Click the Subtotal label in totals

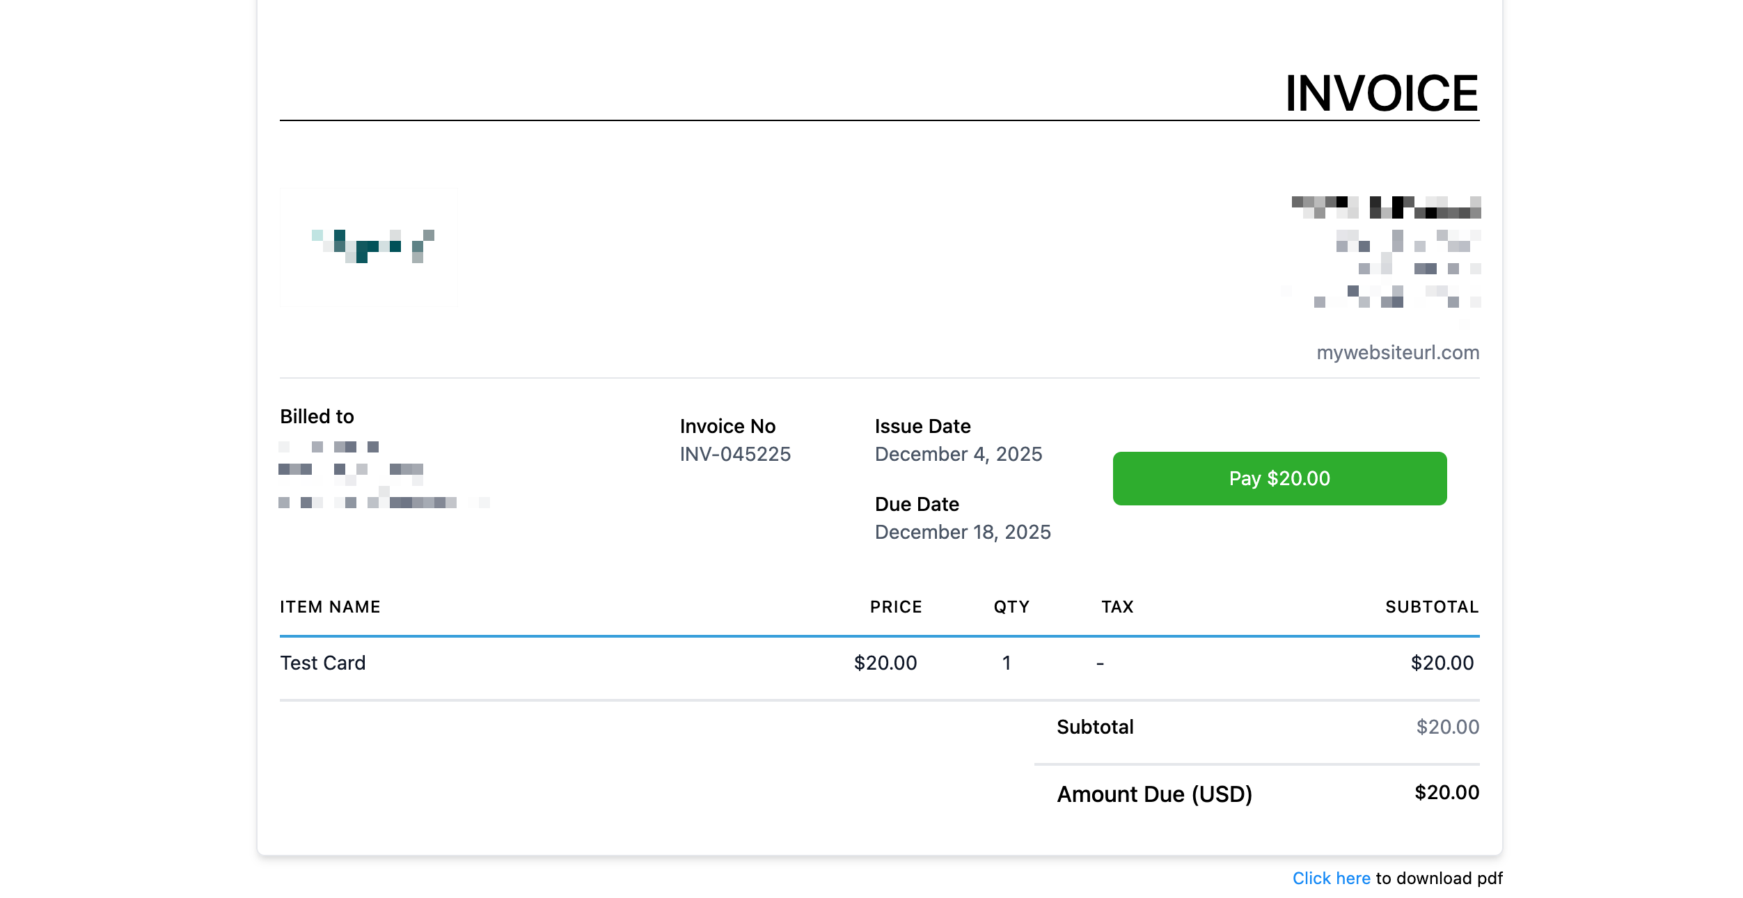(1094, 727)
